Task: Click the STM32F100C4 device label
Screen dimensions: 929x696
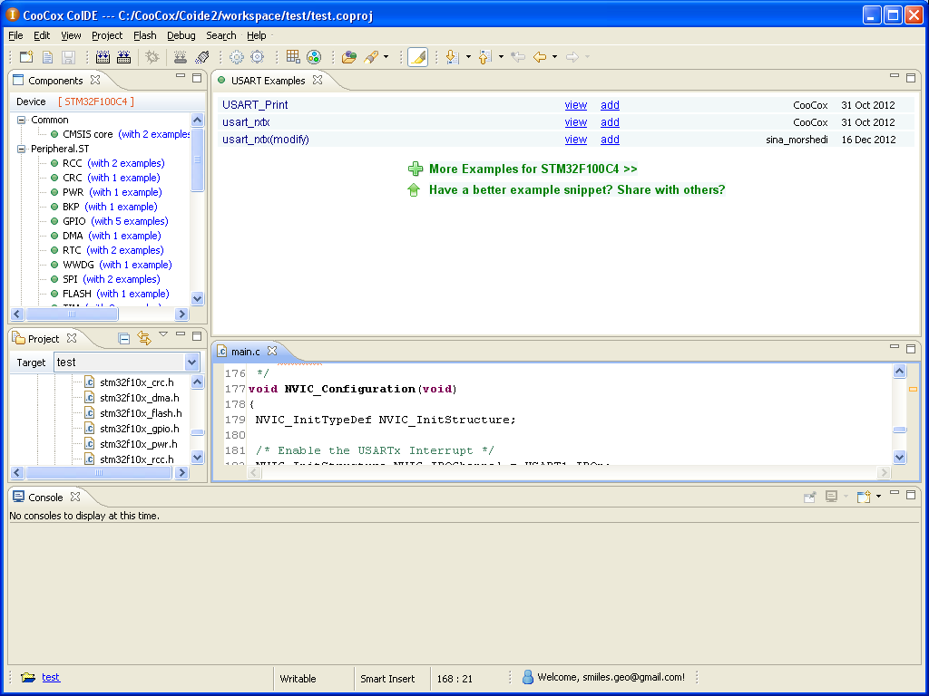Action: [96, 101]
